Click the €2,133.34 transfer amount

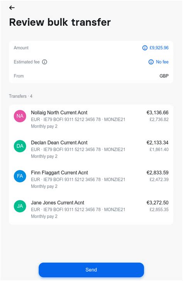coord(158,143)
